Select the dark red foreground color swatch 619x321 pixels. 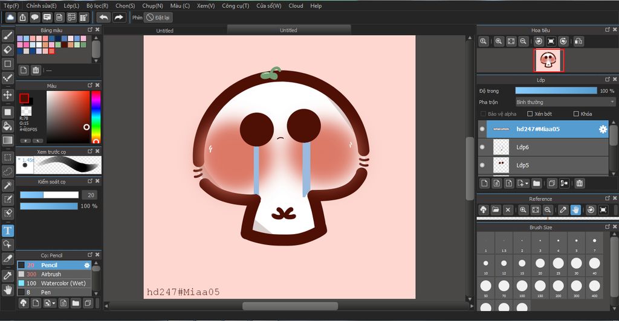(24, 98)
